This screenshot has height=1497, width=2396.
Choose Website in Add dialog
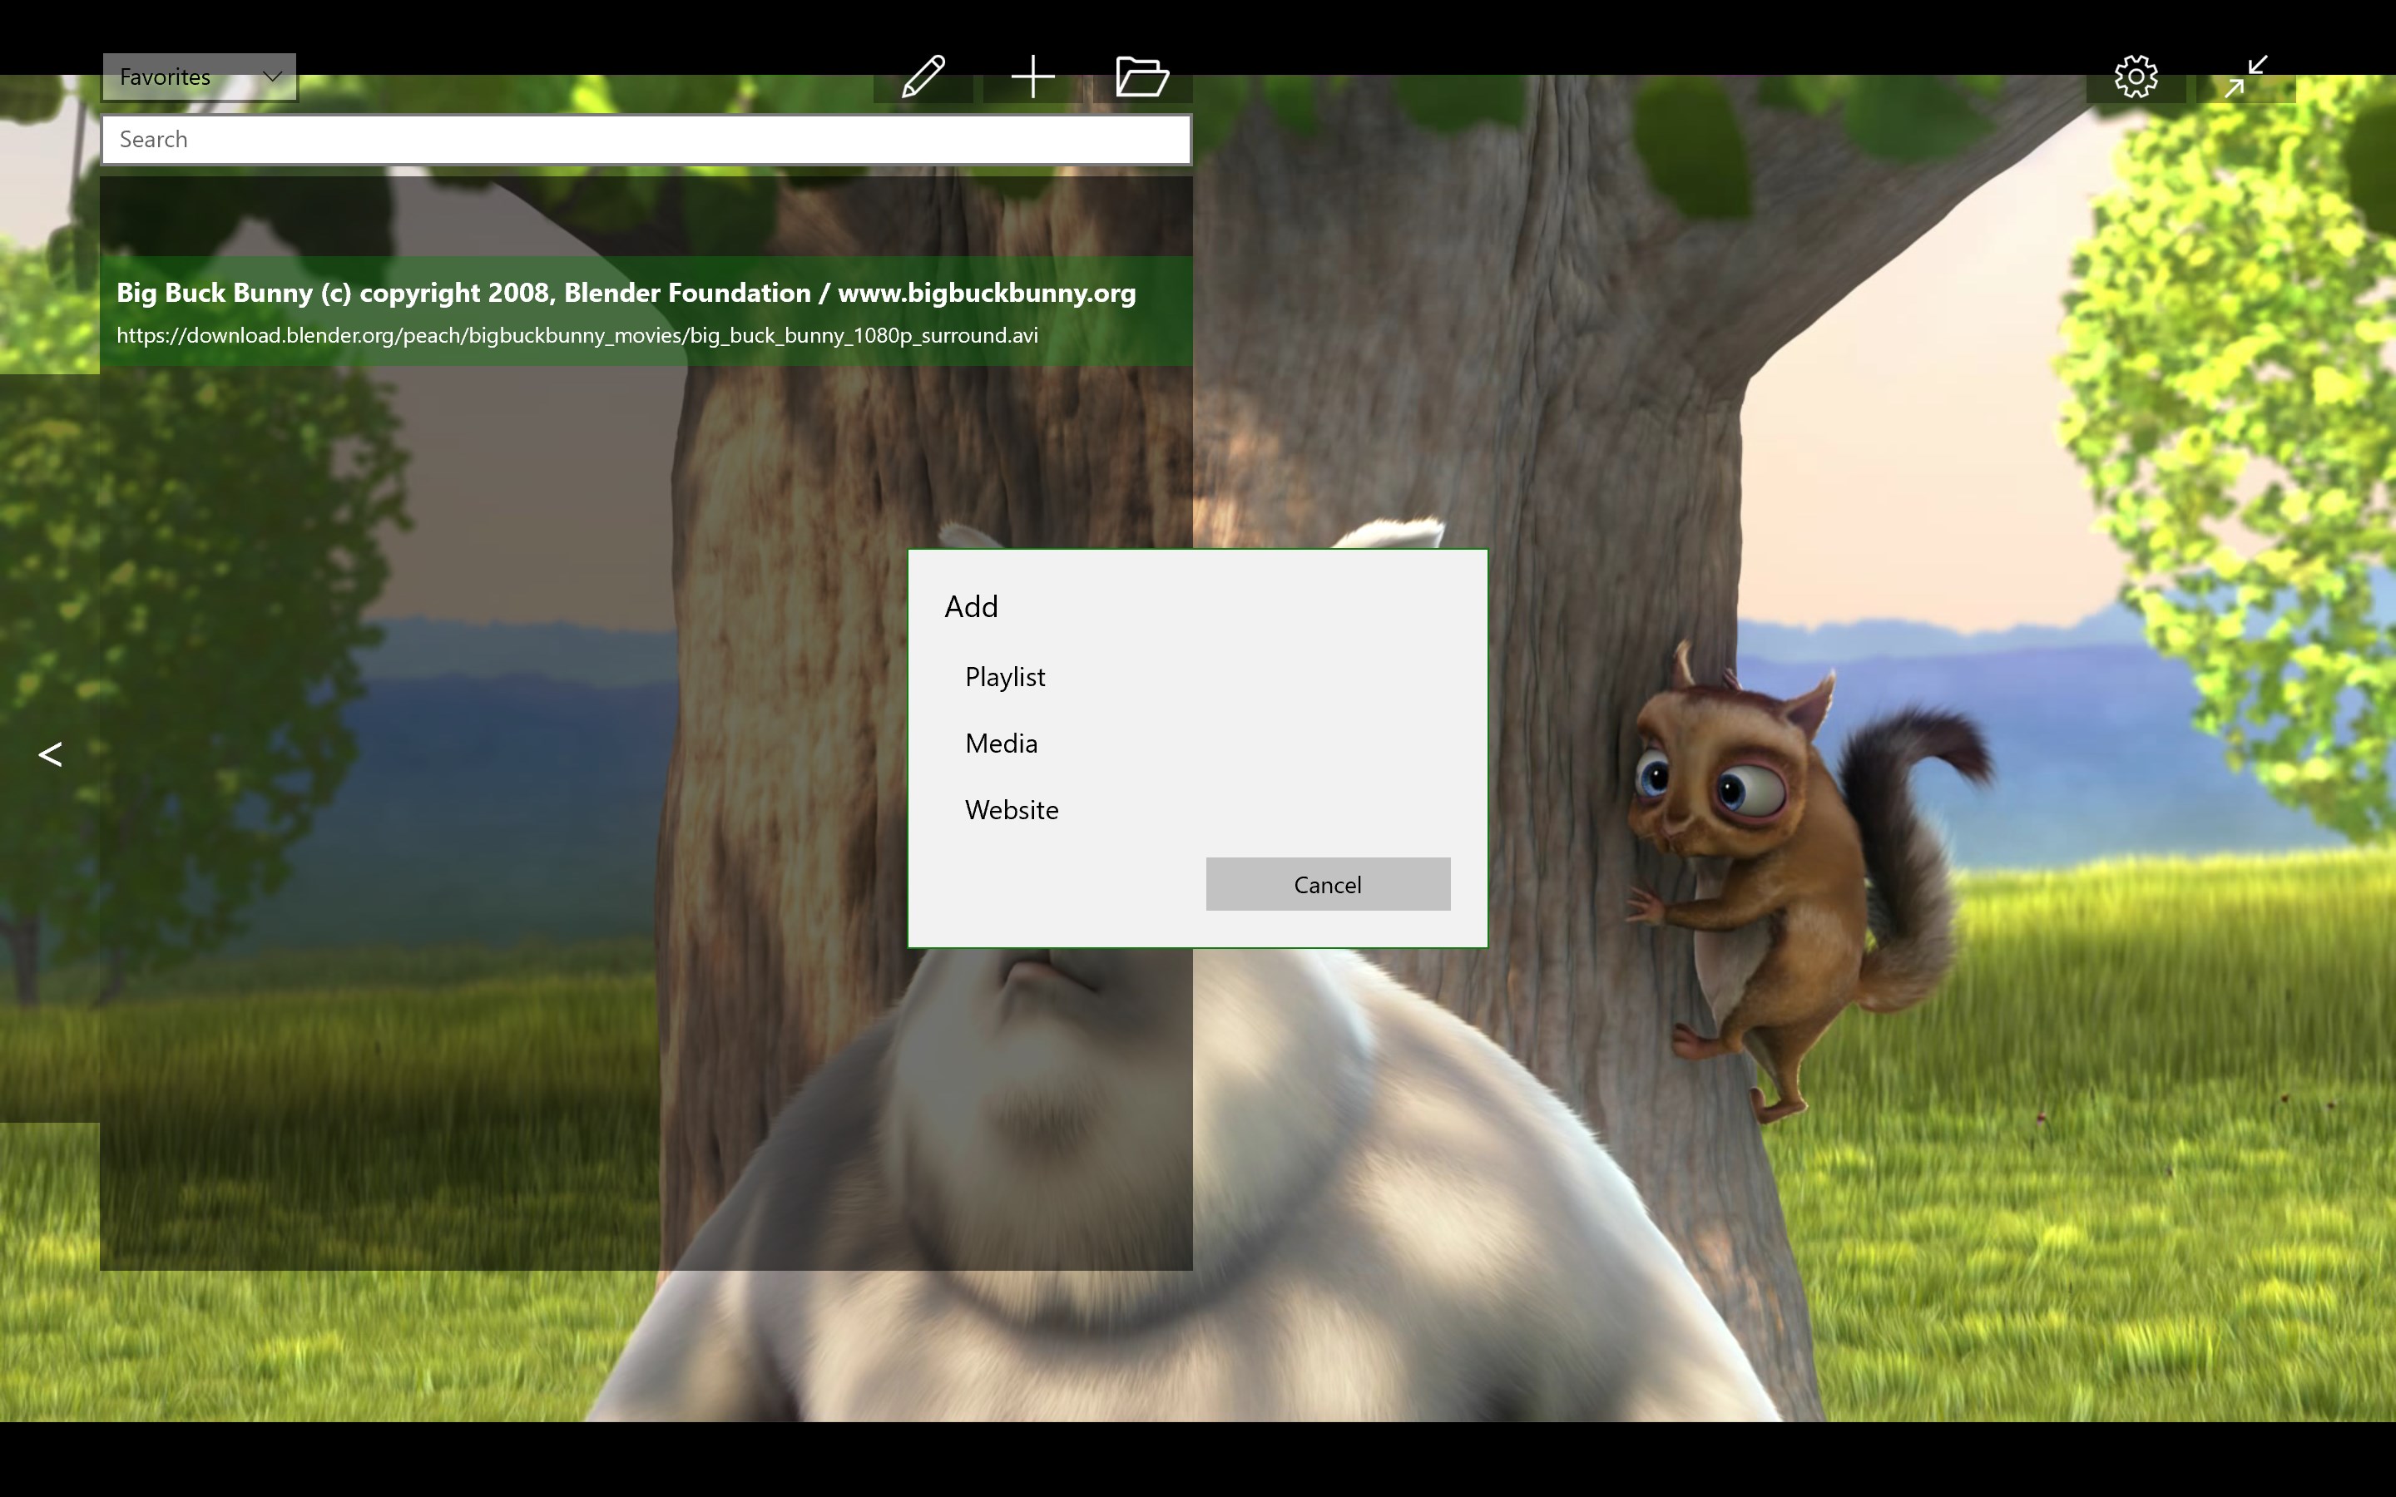(x=1012, y=810)
